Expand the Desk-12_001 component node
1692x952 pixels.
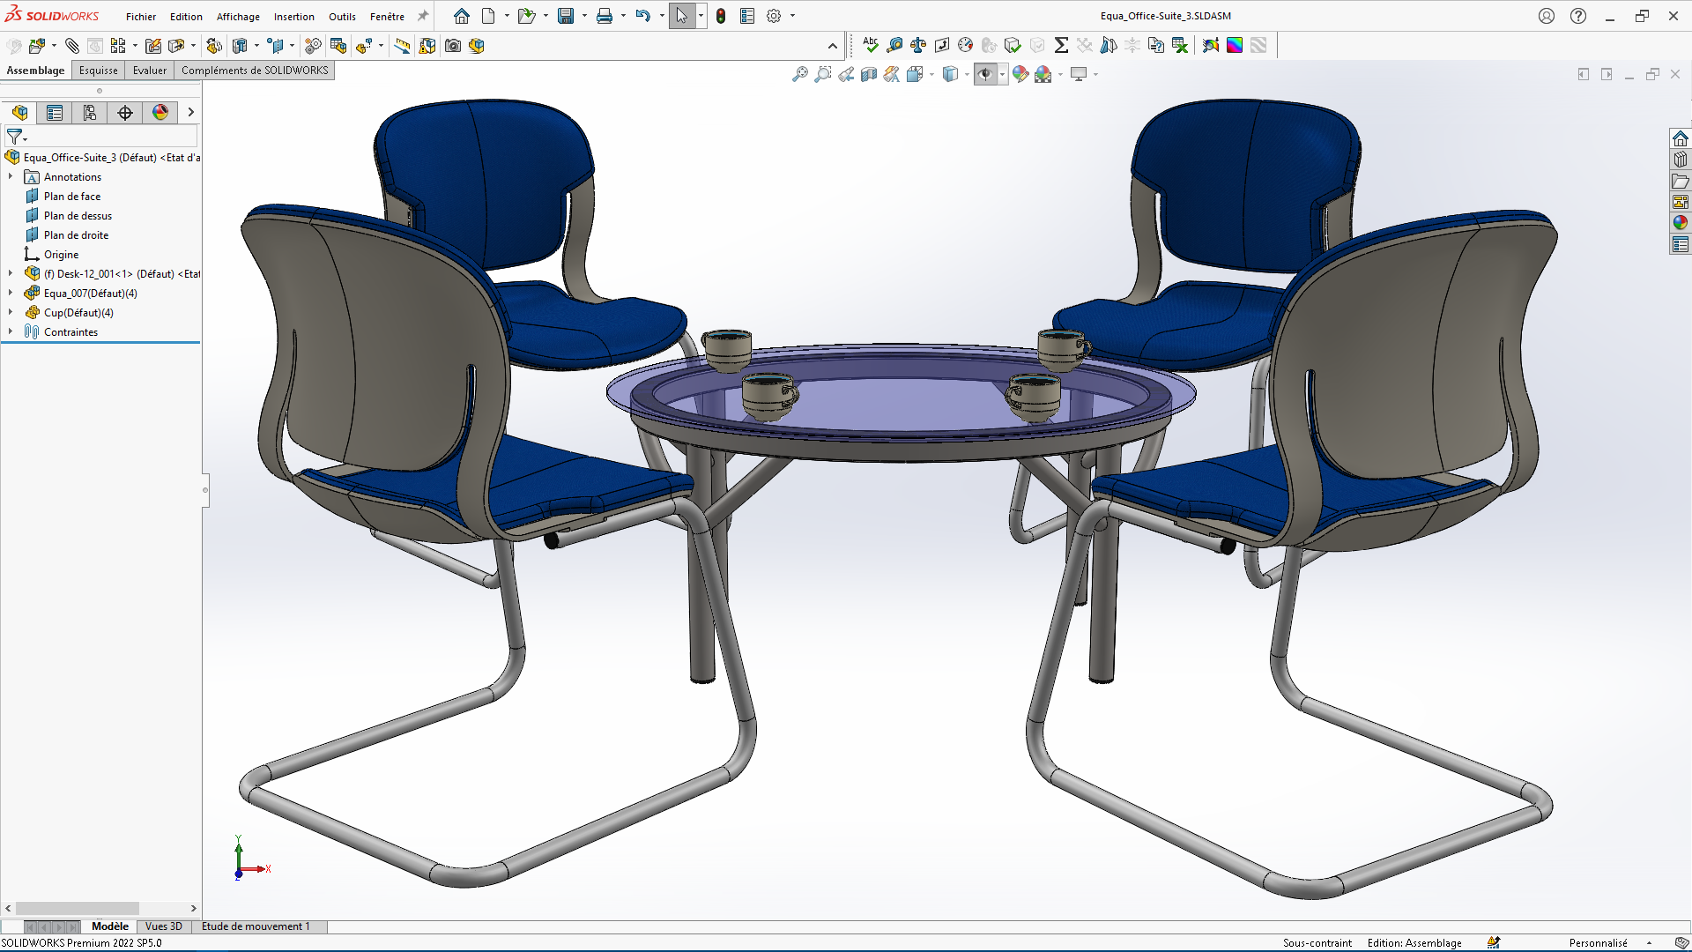11,273
